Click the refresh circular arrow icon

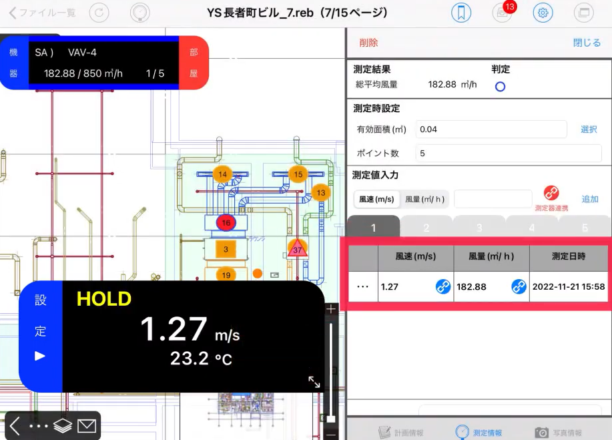coord(99,13)
